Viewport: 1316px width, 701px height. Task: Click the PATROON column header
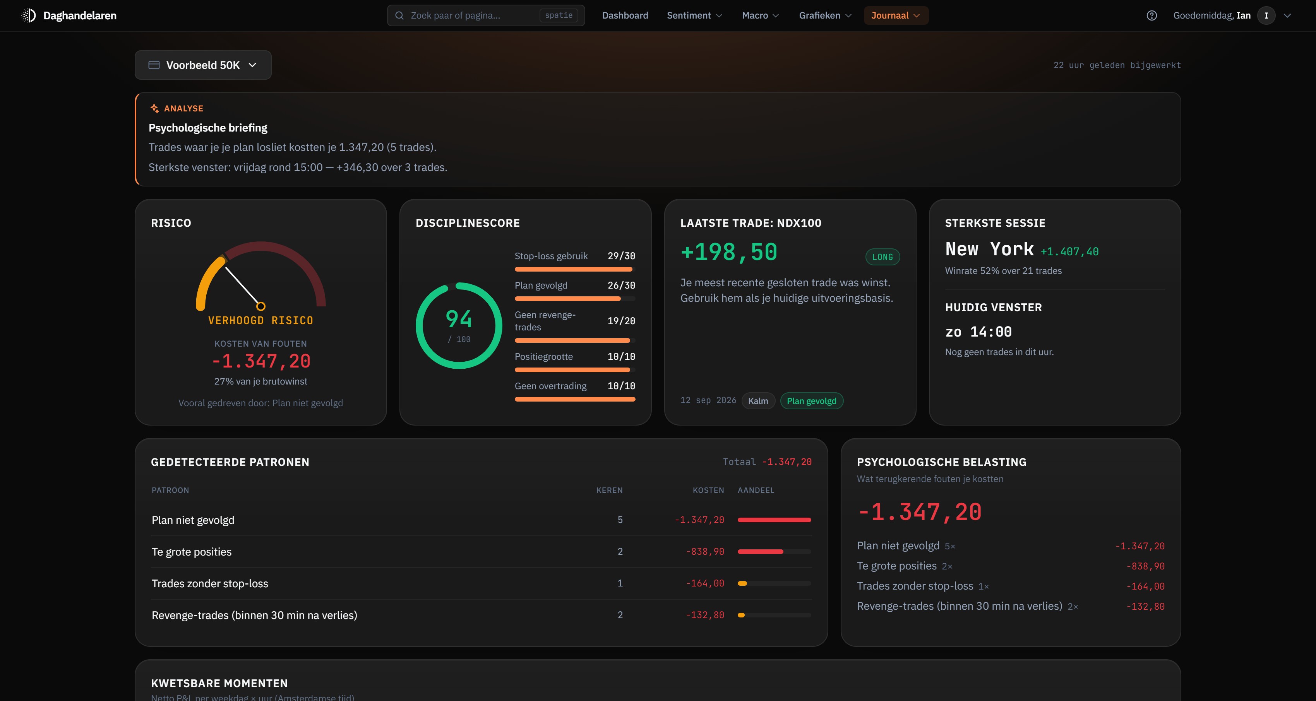170,490
